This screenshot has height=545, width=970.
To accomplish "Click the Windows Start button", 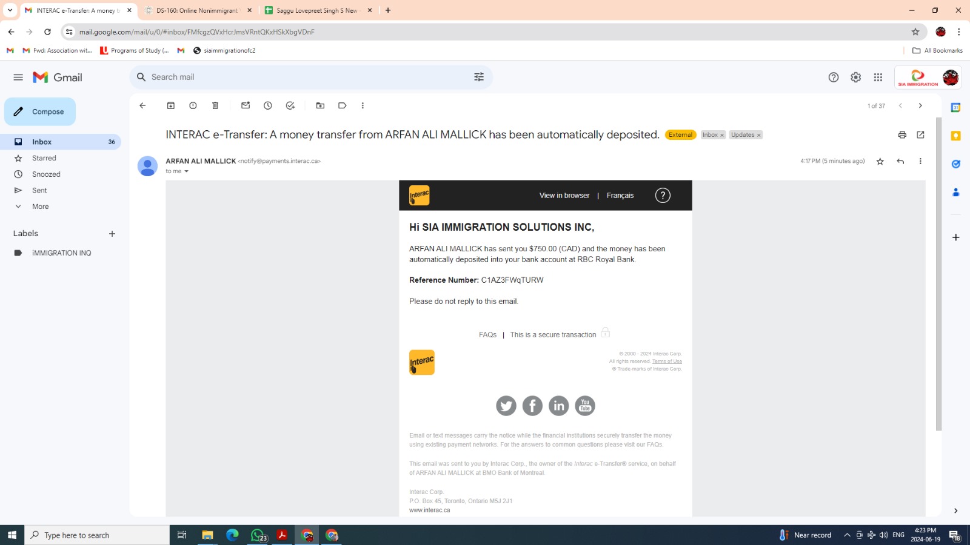I will click(12, 535).
